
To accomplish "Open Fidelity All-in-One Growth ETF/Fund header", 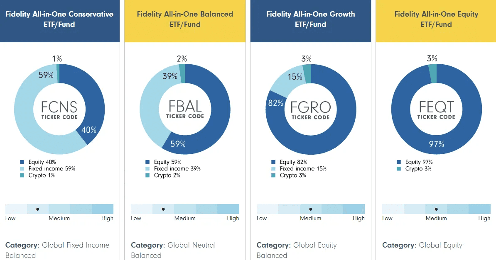I will (x=310, y=19).
